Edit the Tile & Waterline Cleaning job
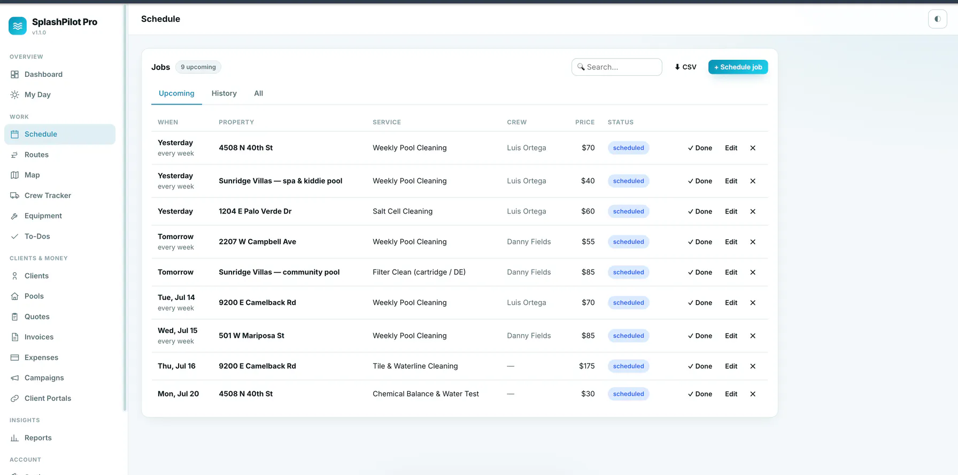 click(x=731, y=366)
